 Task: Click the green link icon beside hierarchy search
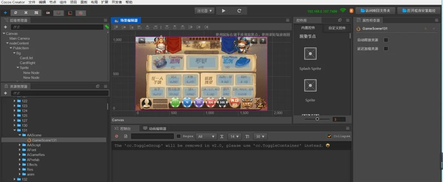coord(106,27)
